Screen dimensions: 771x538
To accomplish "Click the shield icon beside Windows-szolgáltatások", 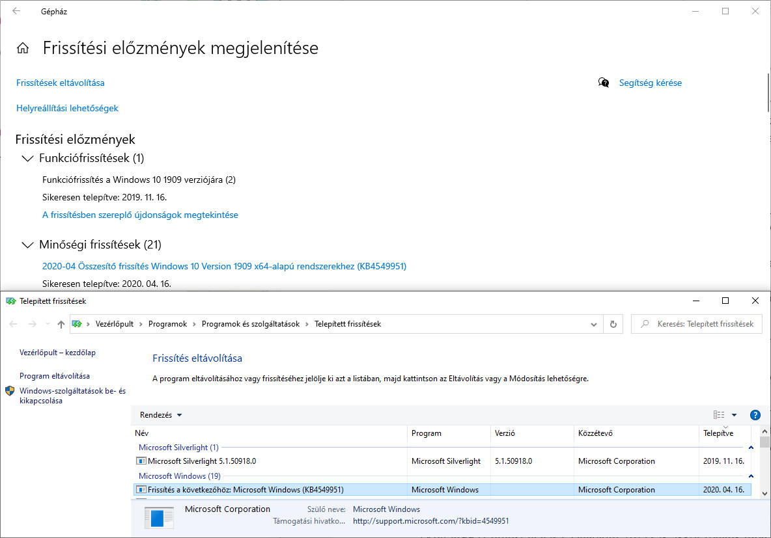I will tap(10, 391).
